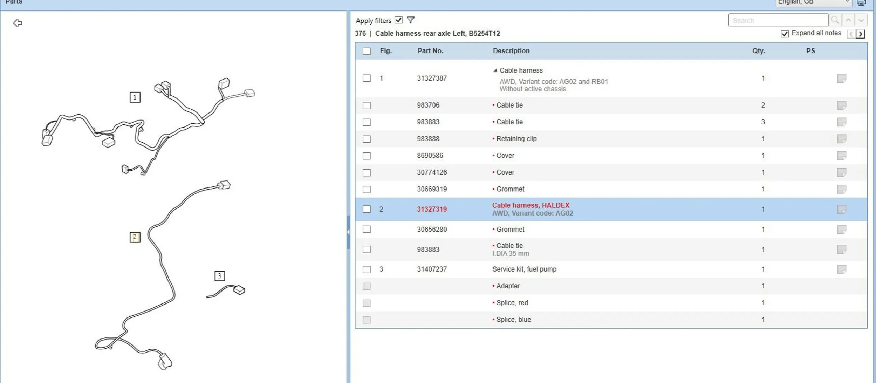Image resolution: width=876 pixels, height=383 pixels.
Task: Select the Service kit, fuel pump row
Action: click(524, 269)
